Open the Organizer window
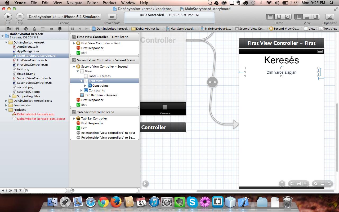The height and width of the screenshot is (212, 339). pyautogui.click(x=329, y=17)
